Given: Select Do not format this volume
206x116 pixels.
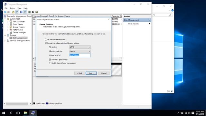Looking at the screenshot, I should coord(46,39).
